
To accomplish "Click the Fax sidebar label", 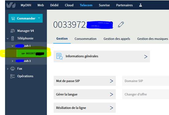I will pyautogui.click(x=20, y=68).
